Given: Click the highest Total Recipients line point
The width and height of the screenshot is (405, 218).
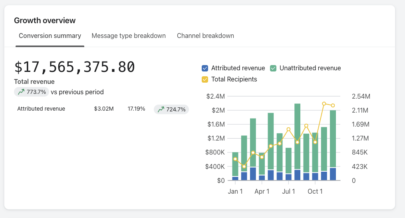Looking at the screenshot, I should (x=324, y=103).
